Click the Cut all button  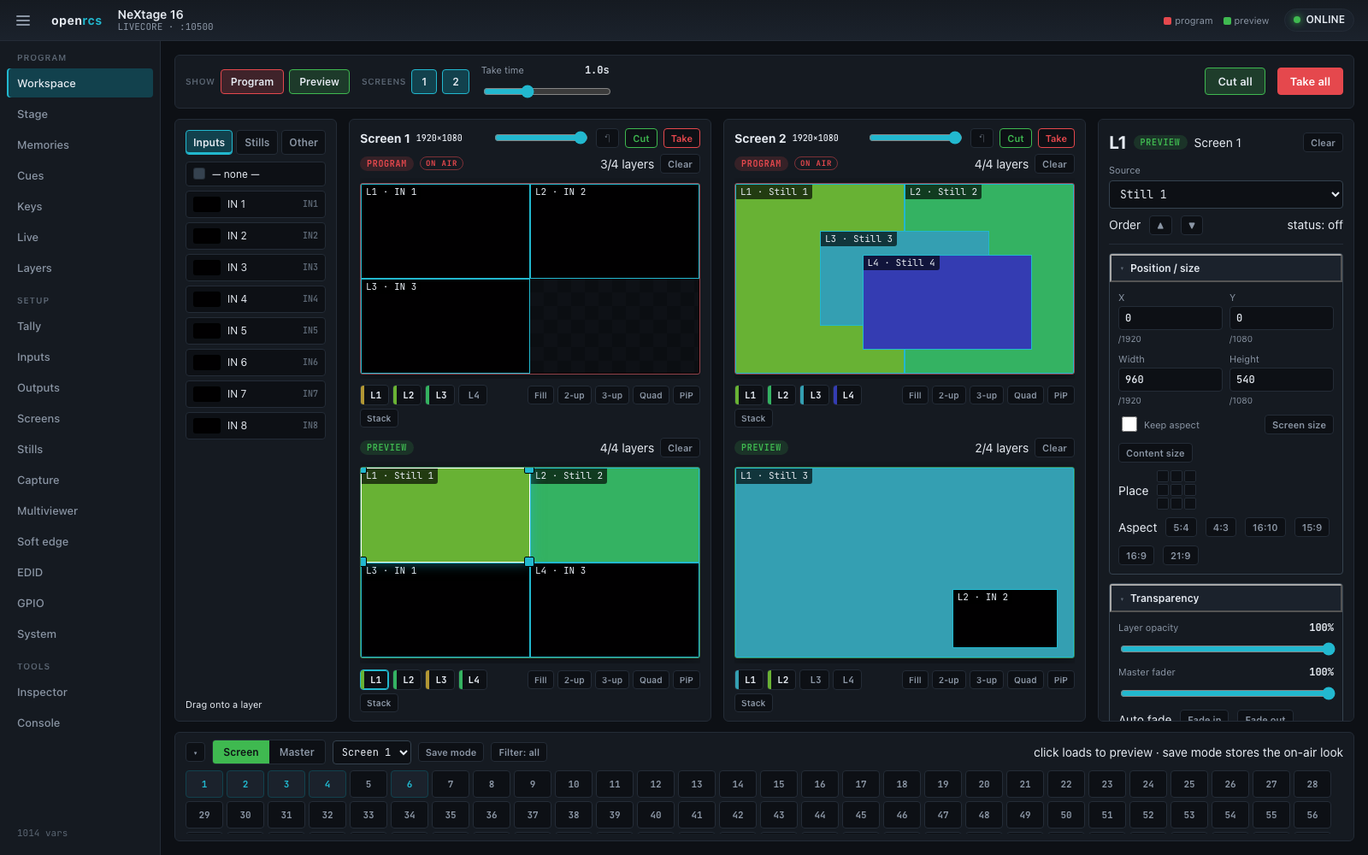[x=1235, y=81]
